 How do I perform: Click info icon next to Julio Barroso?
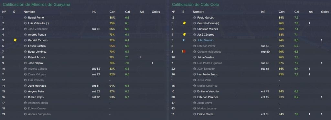[195, 40]
